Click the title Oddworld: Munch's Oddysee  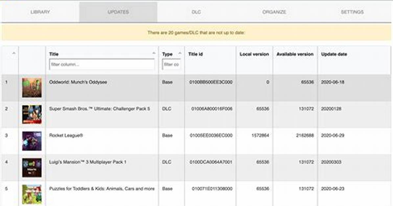[78, 82]
